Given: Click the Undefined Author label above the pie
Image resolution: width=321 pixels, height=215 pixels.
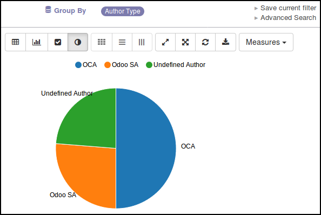Looking at the screenshot, I should 67,93.
